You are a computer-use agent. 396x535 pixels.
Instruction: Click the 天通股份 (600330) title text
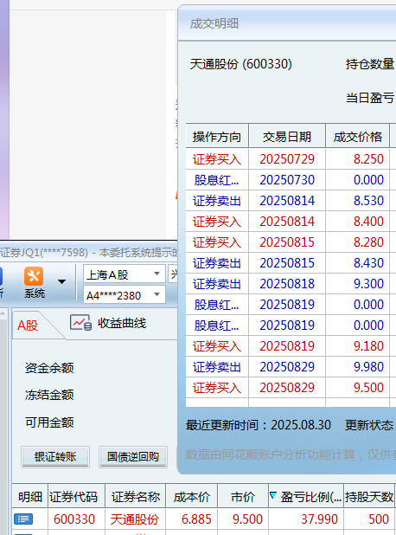click(241, 64)
